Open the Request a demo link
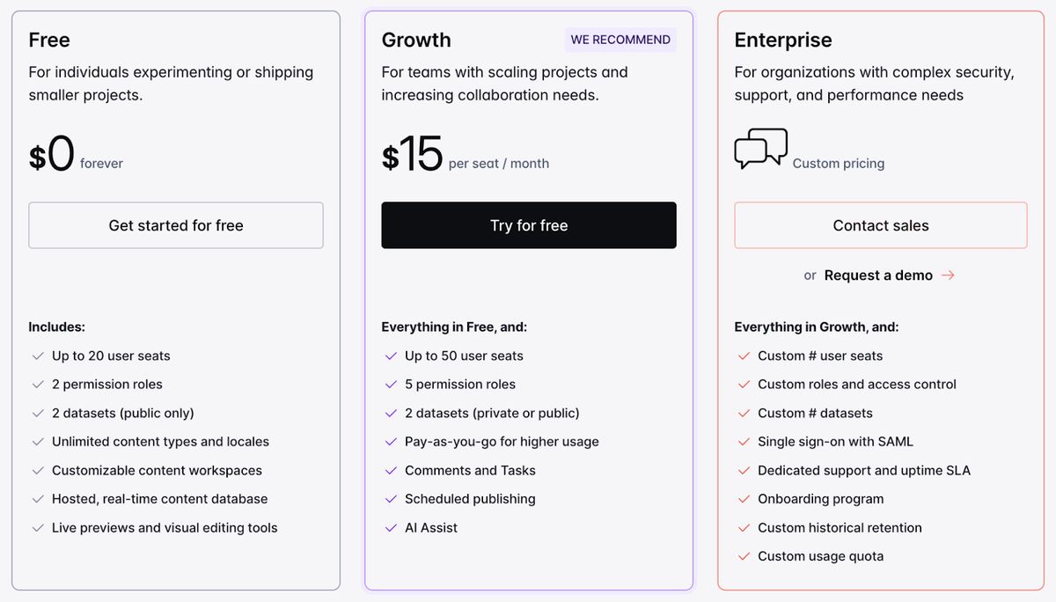1056x602 pixels. [x=877, y=275]
